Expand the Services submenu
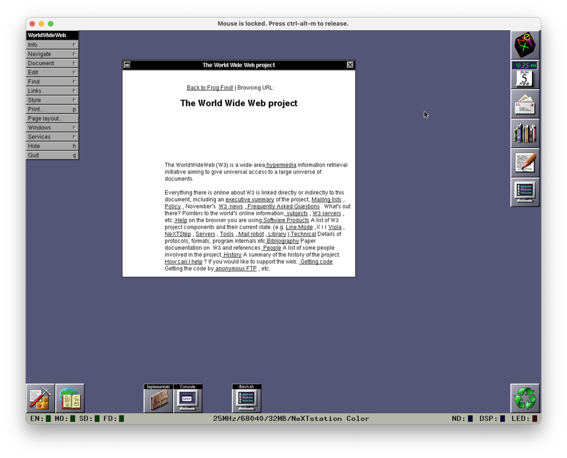This screenshot has width=567, height=458. [x=52, y=137]
